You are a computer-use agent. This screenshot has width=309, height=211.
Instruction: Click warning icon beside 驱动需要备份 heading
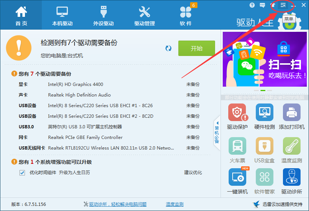14,74
